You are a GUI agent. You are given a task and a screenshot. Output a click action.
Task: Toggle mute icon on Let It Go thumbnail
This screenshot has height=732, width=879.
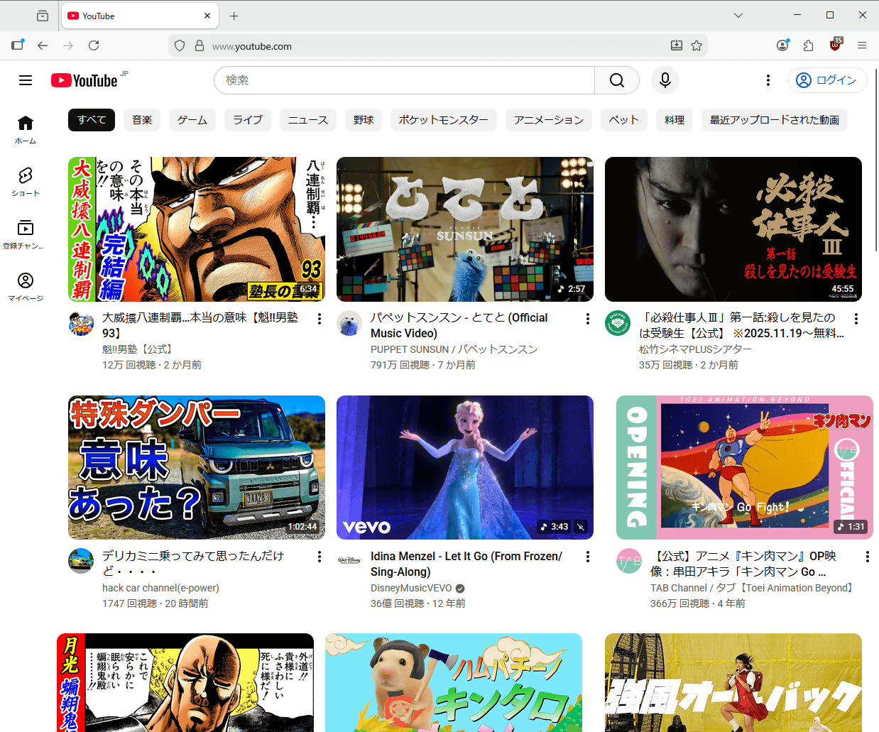click(581, 527)
